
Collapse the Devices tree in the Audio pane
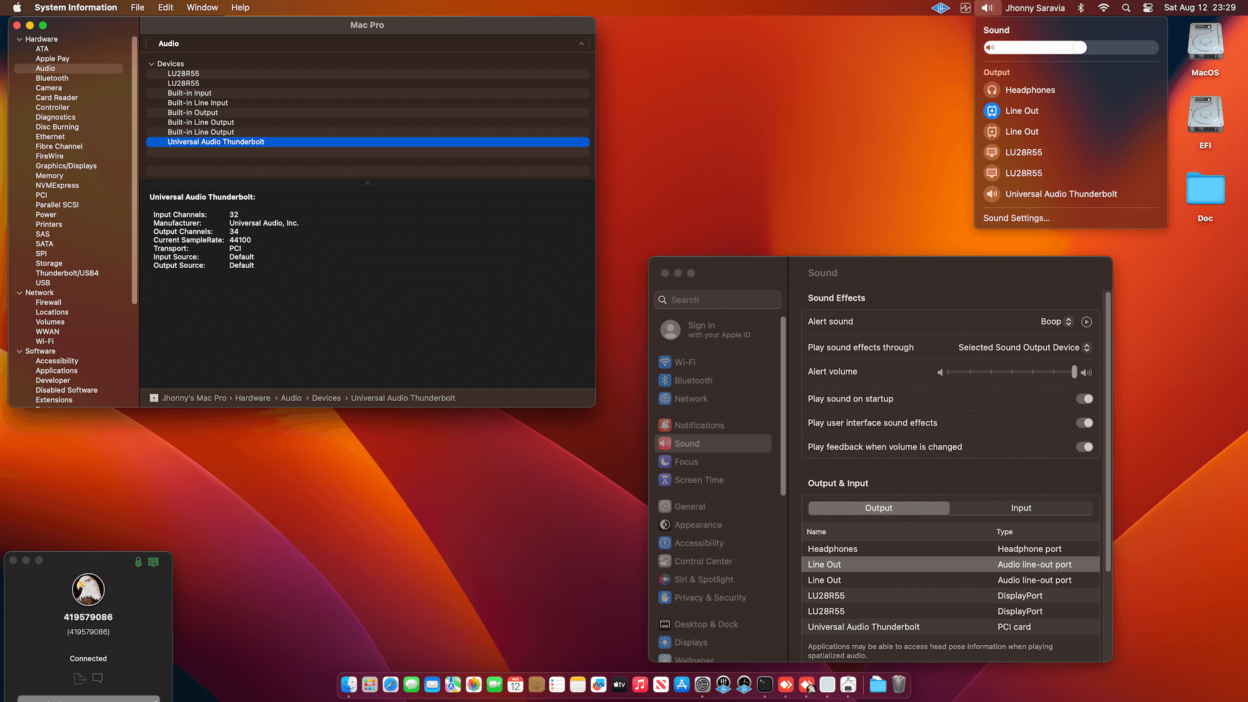click(x=151, y=64)
